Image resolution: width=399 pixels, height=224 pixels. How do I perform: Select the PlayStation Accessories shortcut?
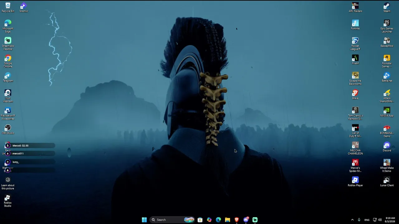point(8,114)
